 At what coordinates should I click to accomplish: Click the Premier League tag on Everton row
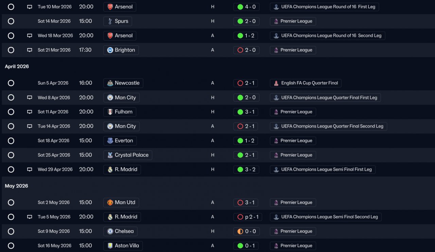tap(293, 141)
